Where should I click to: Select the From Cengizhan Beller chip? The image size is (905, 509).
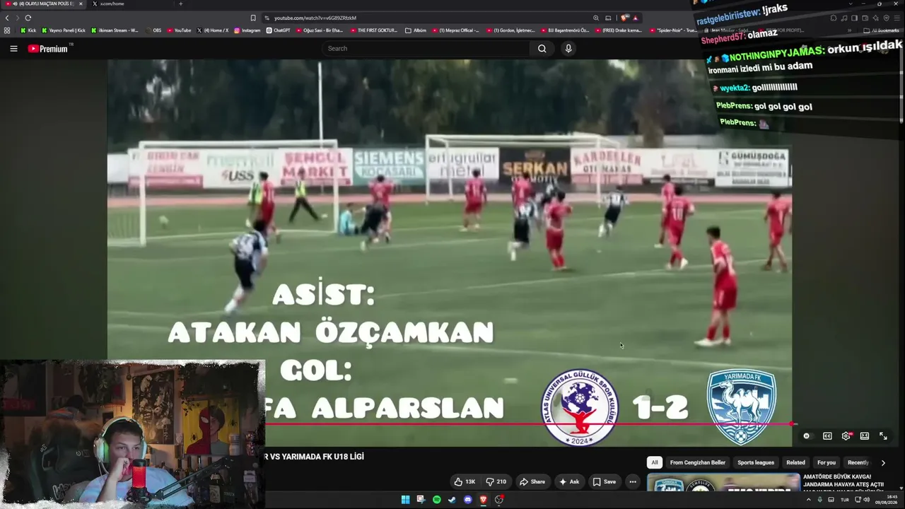pos(698,462)
